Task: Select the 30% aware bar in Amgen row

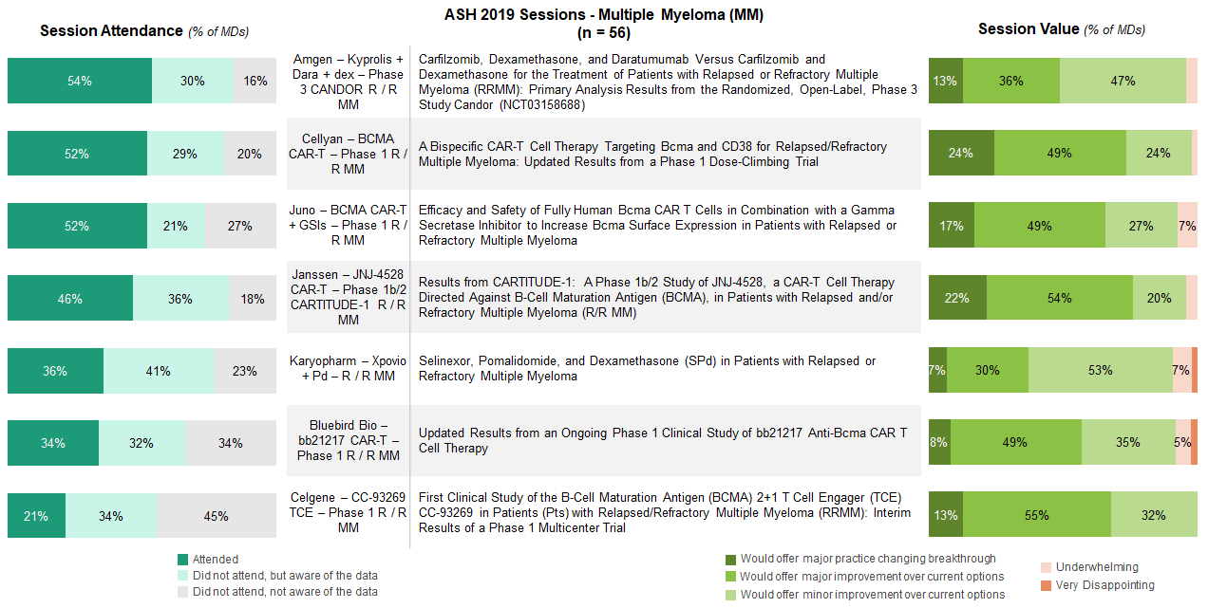Action: [193, 81]
